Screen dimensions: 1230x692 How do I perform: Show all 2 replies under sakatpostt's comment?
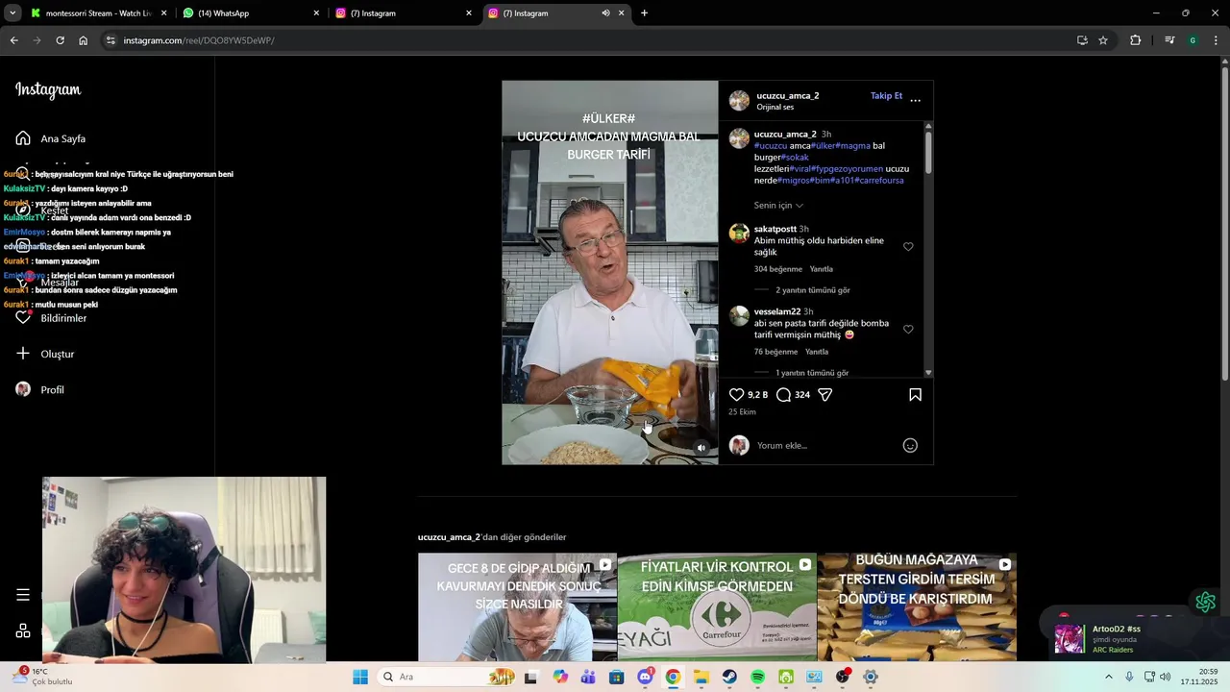(812, 290)
